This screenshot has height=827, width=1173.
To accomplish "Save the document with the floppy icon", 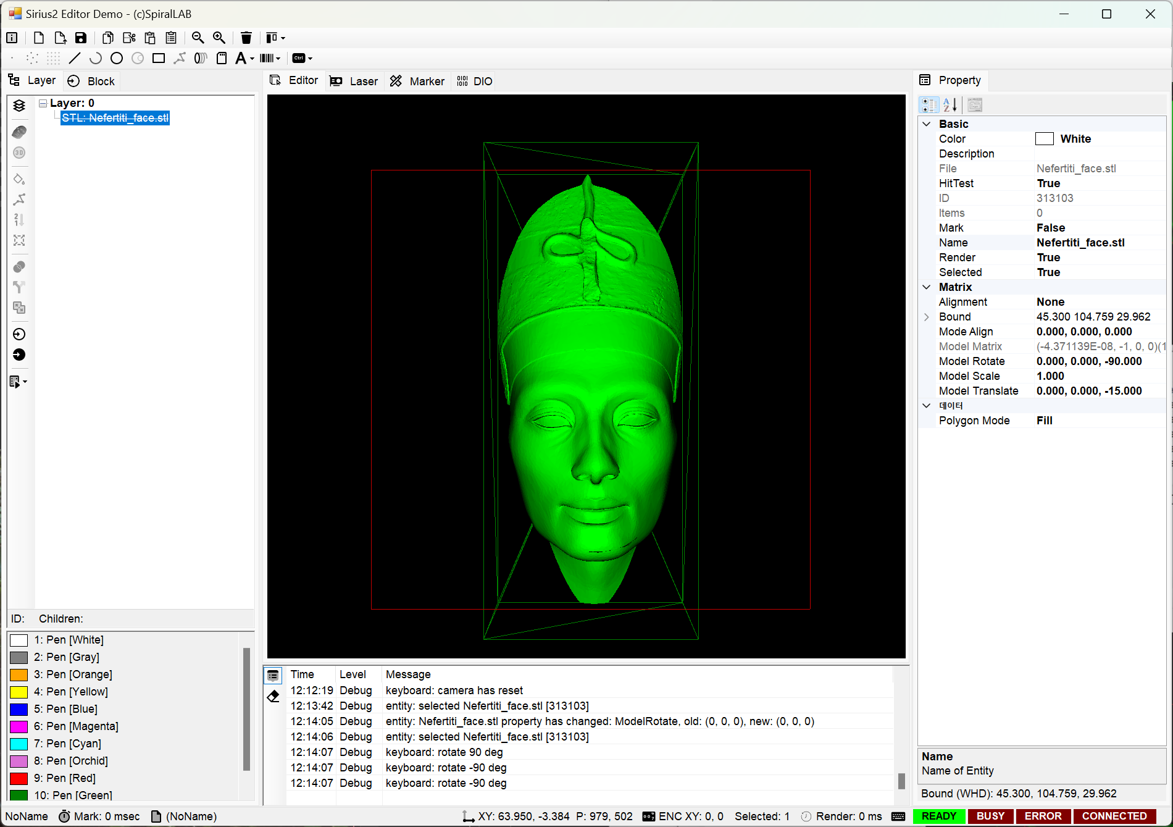I will [x=81, y=38].
